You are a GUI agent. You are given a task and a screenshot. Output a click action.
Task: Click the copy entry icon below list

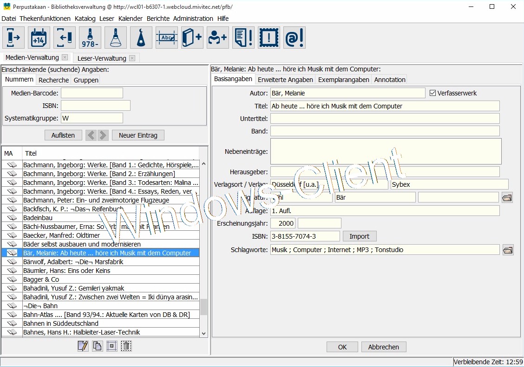point(97,346)
